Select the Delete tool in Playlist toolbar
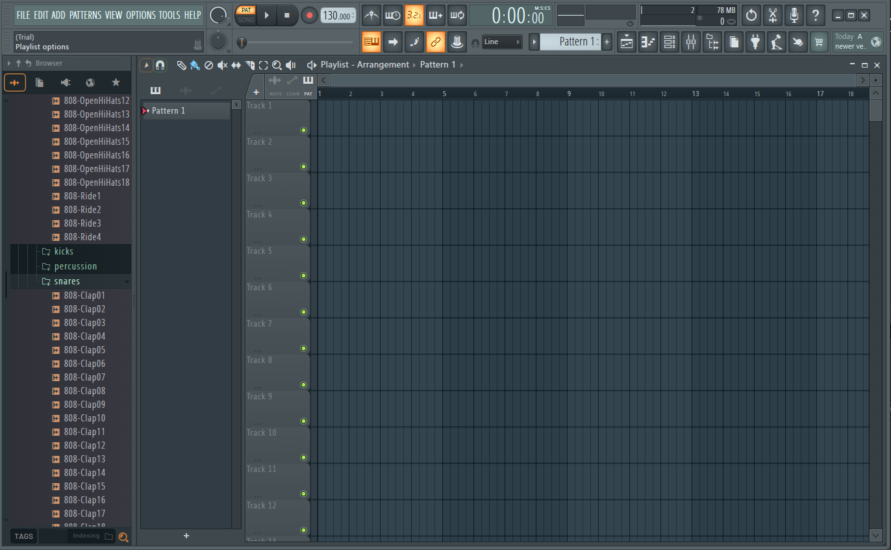This screenshot has width=891, height=550. click(208, 65)
